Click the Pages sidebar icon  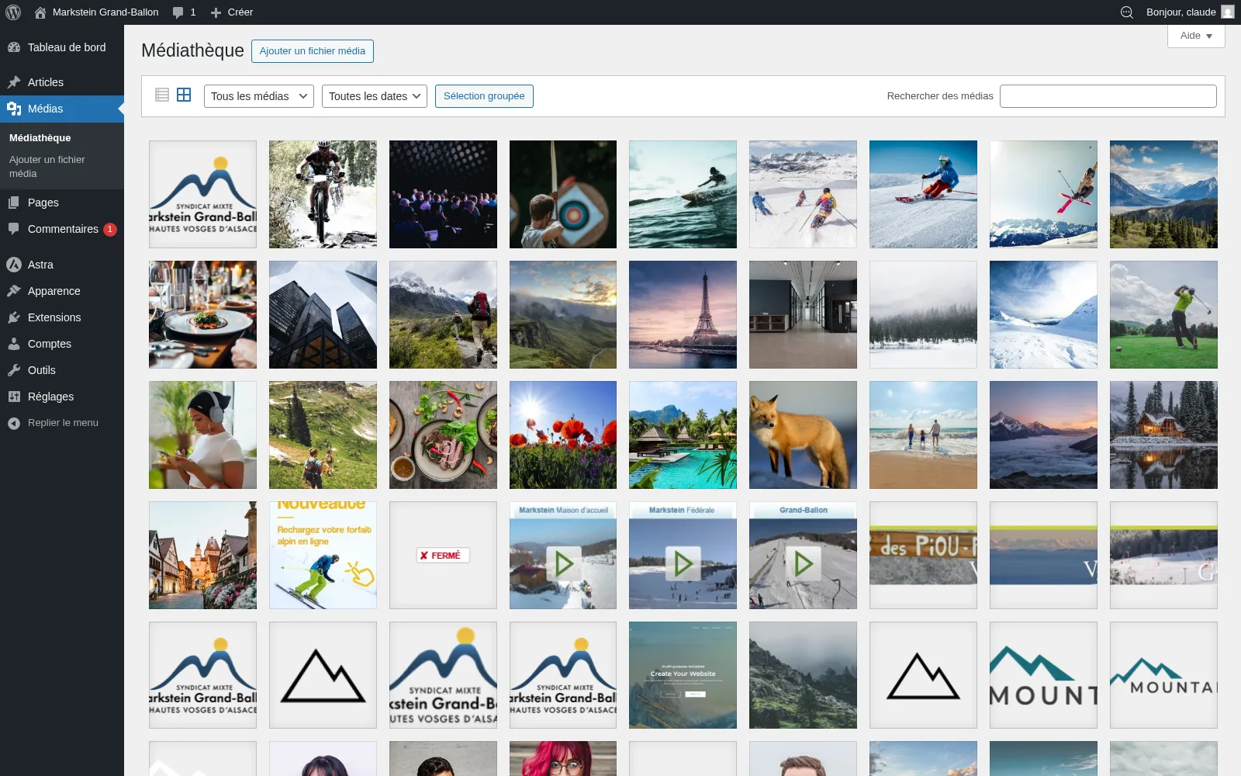14,203
